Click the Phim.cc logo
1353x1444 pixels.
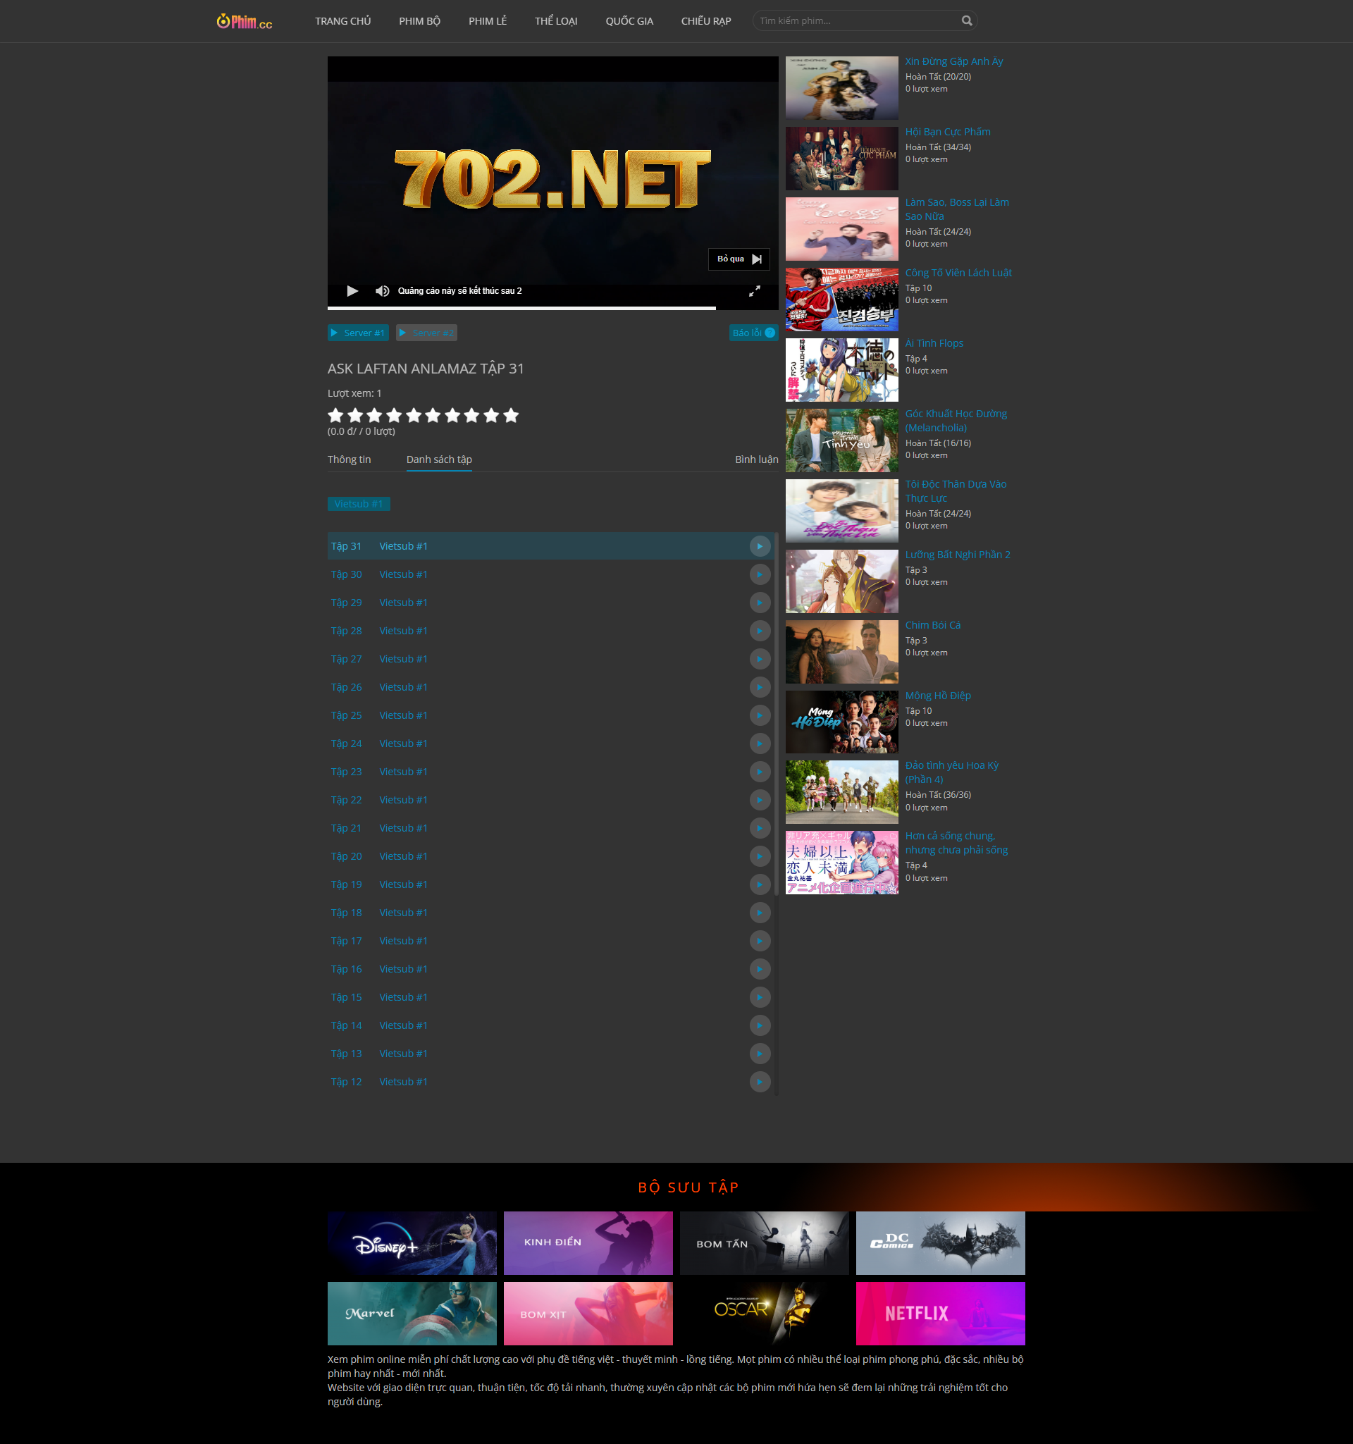pyautogui.click(x=245, y=22)
